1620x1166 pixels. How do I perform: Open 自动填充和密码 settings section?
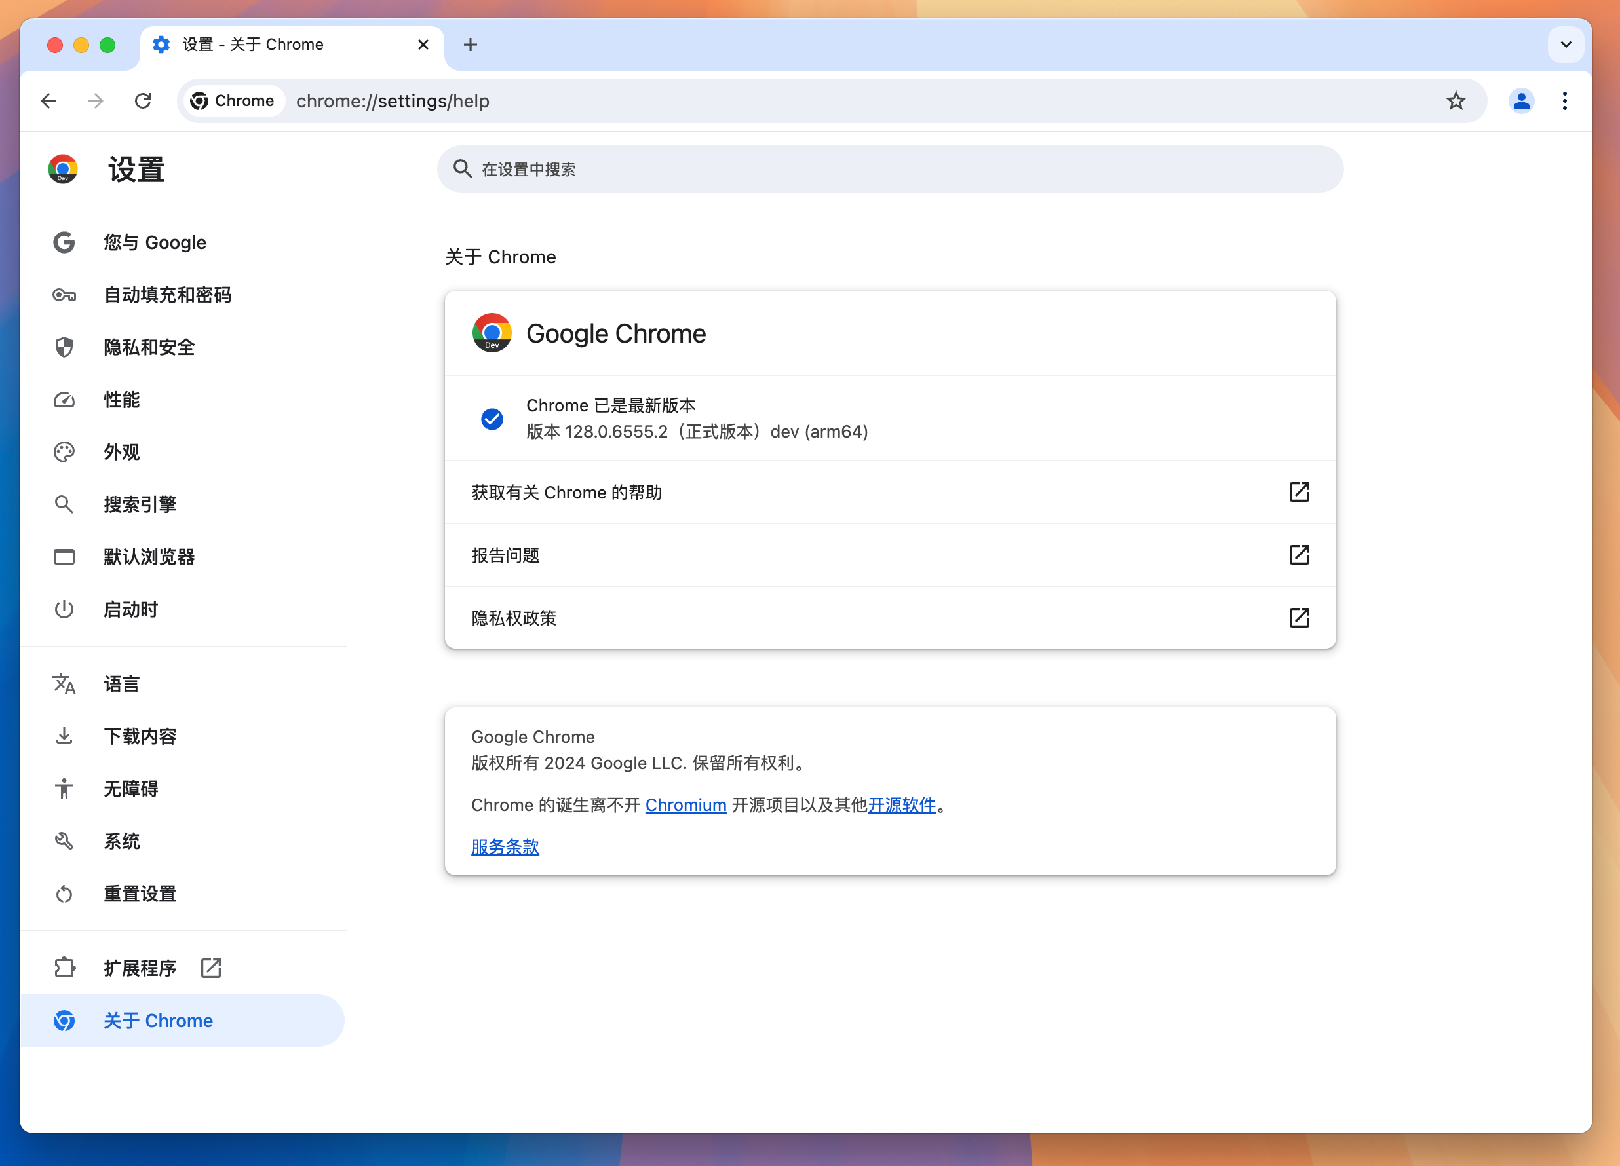click(182, 295)
